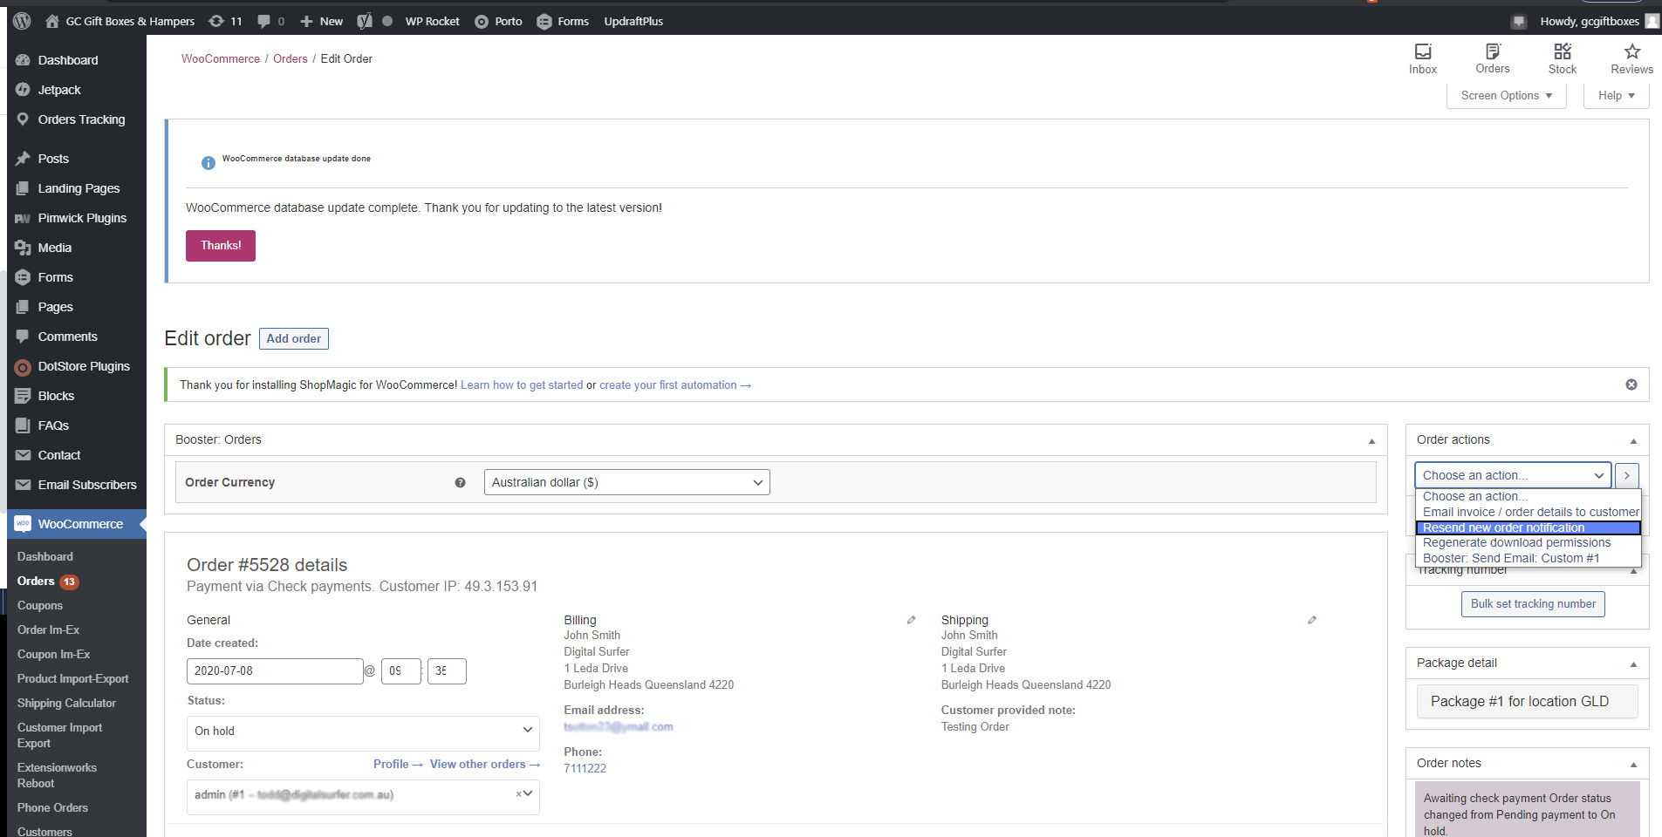Click the minute field of date created
This screenshot has width=1662, height=837.
[x=447, y=671]
